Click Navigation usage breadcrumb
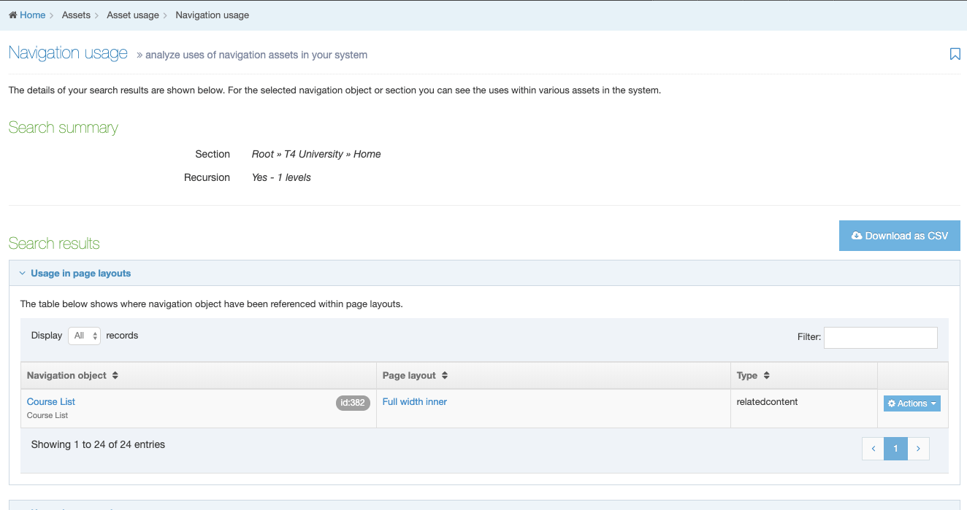The width and height of the screenshot is (967, 510). [x=212, y=15]
